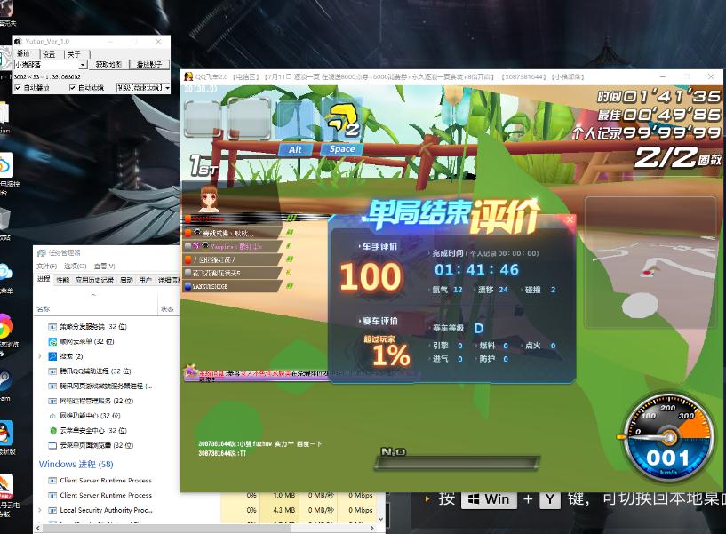Switch to the 应用历史记录 tab in Task Manager

(94, 280)
